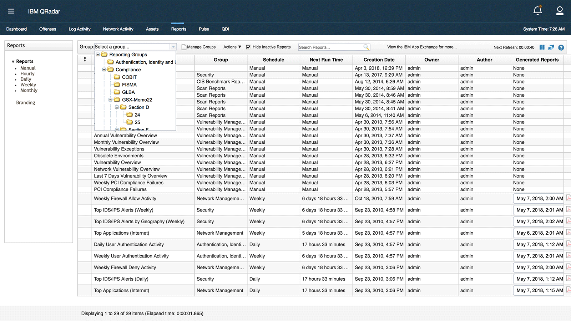
Task: Open the Actions dropdown menu
Action: coord(232,47)
